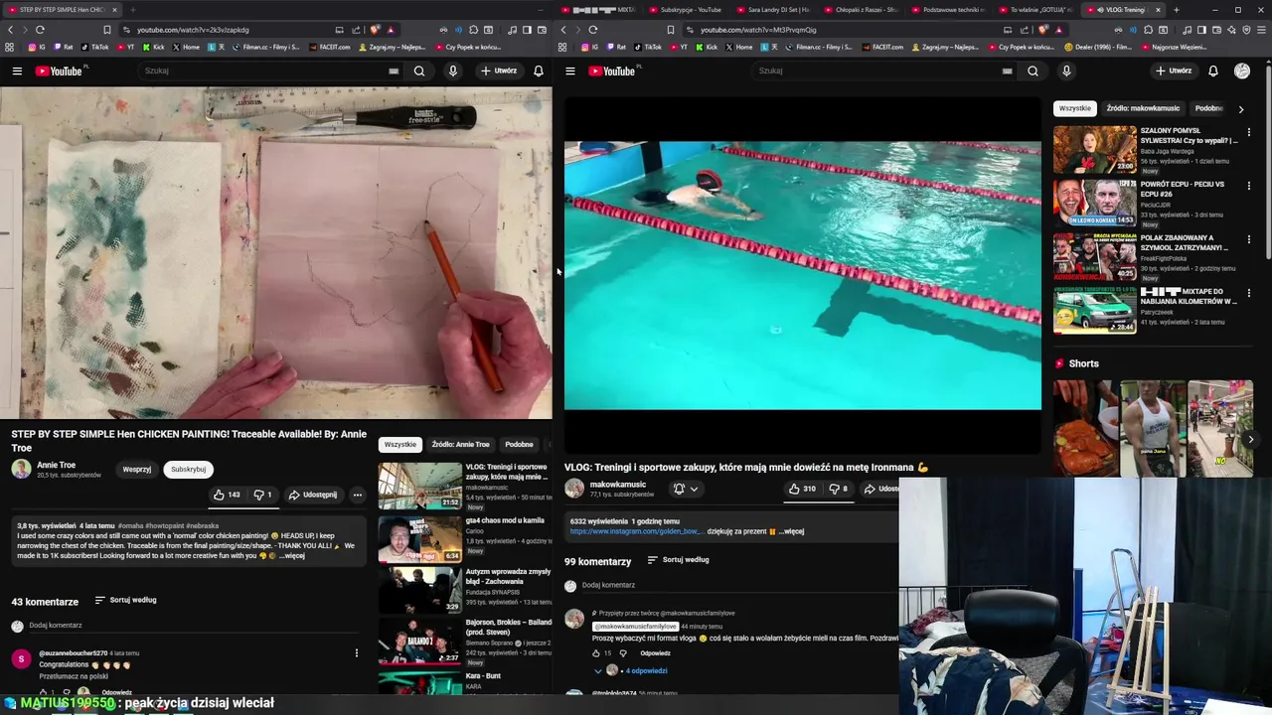This screenshot has width=1272, height=715.
Task: Activate voice search microphone in right window
Action: coord(1066,71)
